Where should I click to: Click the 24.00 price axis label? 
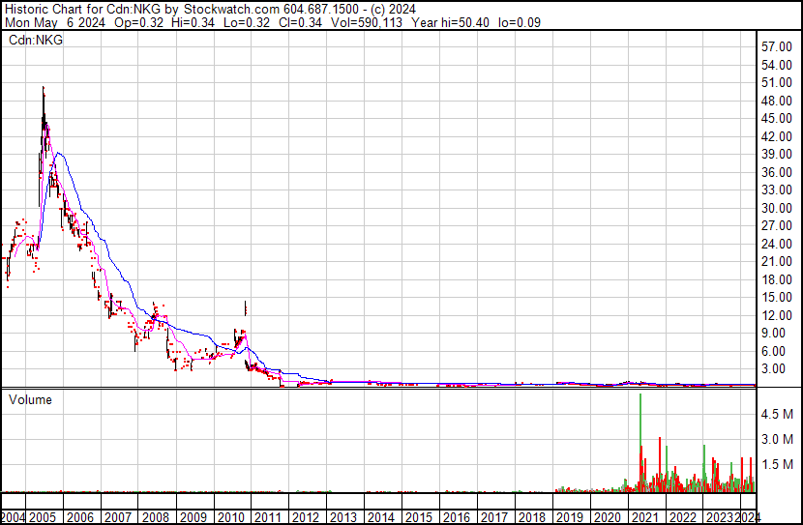pyautogui.click(x=777, y=244)
